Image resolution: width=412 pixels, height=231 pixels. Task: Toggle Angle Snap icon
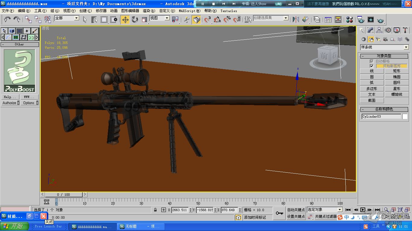tap(217, 20)
